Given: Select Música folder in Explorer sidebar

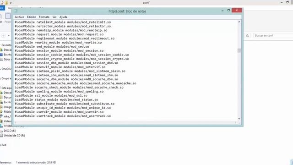Looking at the screenshot, I should [7, 112].
